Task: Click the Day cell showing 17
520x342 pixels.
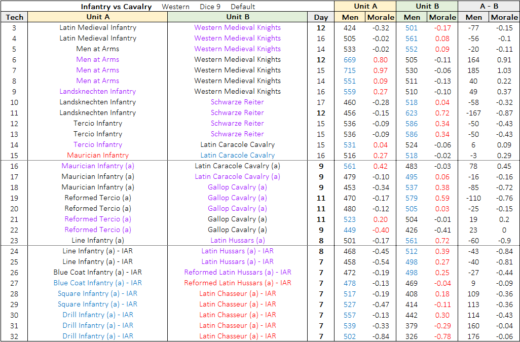Action: click(321, 102)
